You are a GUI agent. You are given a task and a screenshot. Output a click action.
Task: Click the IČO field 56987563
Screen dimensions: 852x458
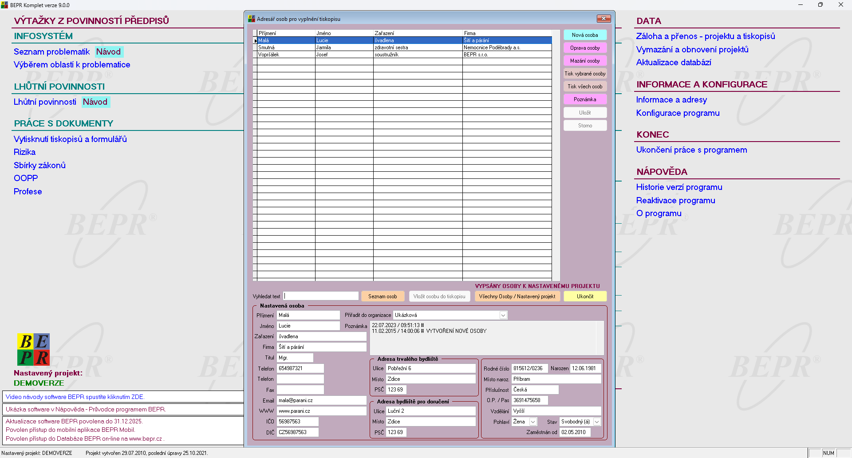tap(298, 422)
